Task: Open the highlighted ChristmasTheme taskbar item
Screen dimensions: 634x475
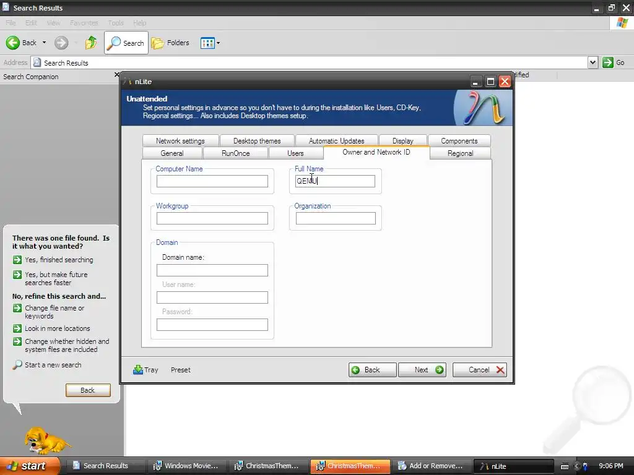Action: [350, 466]
